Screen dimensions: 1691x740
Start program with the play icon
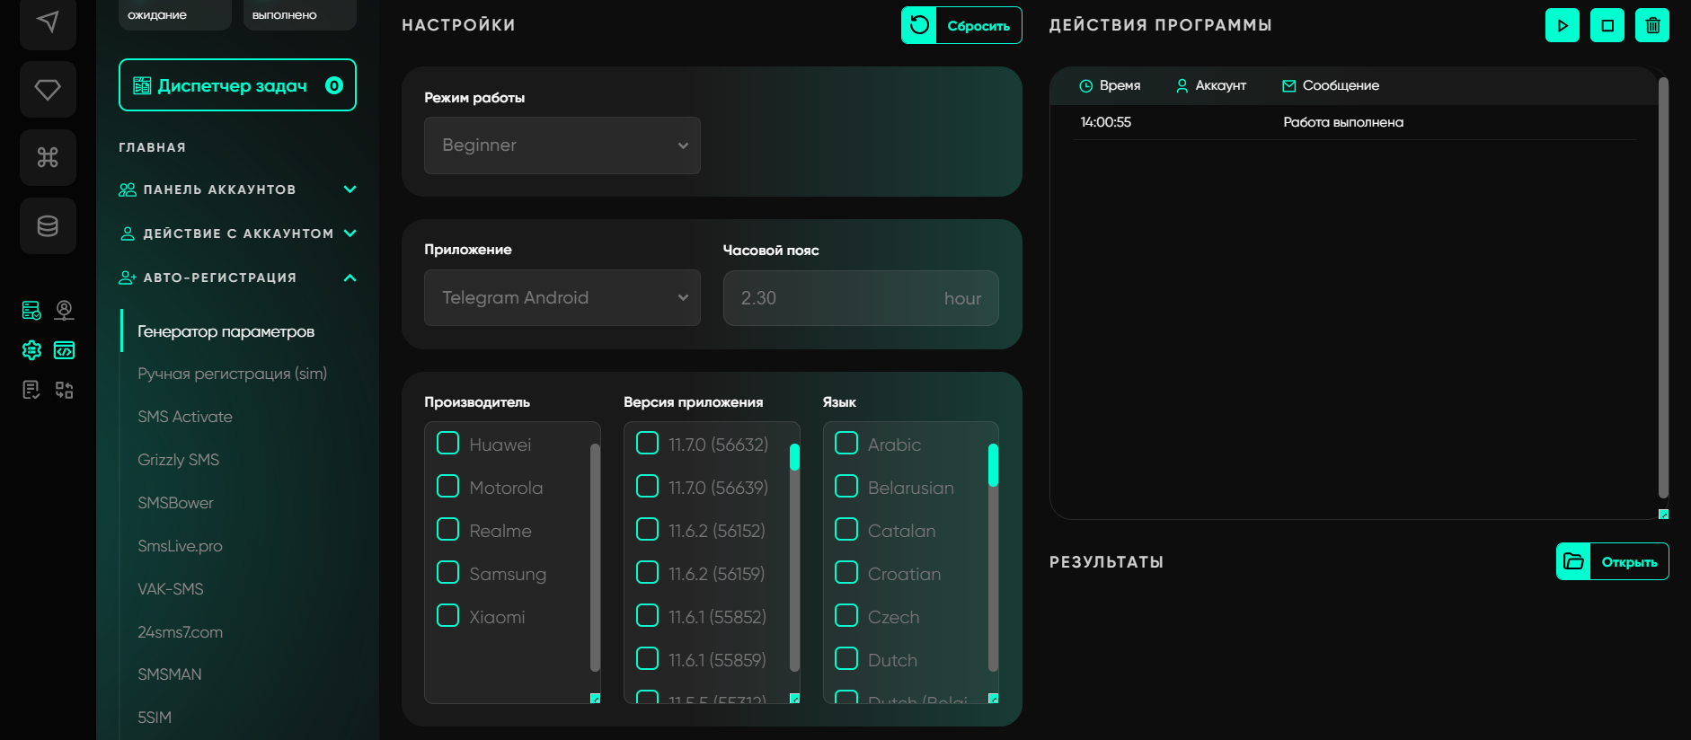1563,25
